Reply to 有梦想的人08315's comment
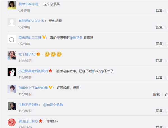168x128 pixels. coord(159,27)
